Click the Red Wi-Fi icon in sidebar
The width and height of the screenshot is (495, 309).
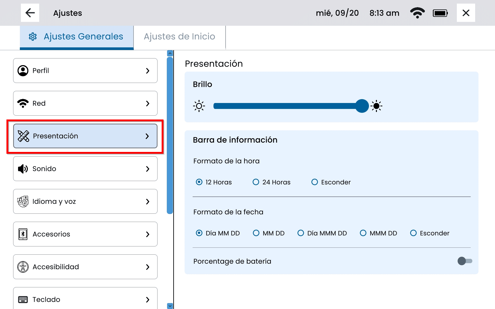pos(23,103)
